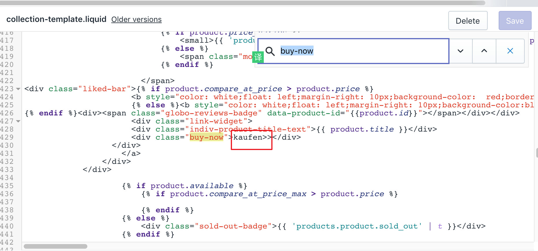
Task: Click the vertical scrollbar on right edge
Action: click(537, 153)
